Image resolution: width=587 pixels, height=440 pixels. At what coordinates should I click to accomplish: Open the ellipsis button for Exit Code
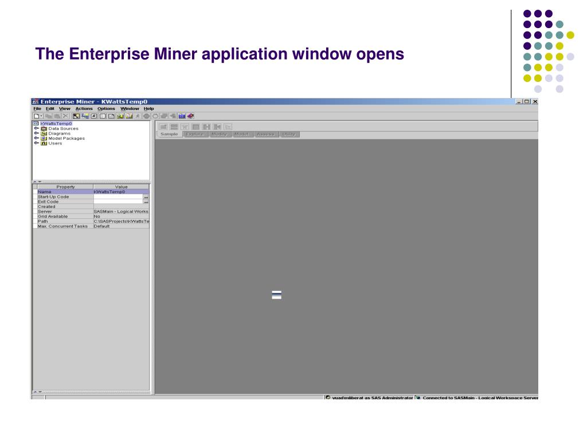(146, 201)
